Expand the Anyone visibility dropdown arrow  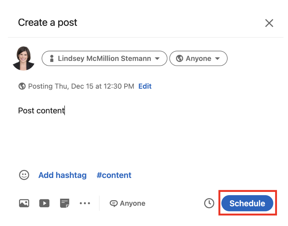(x=217, y=58)
